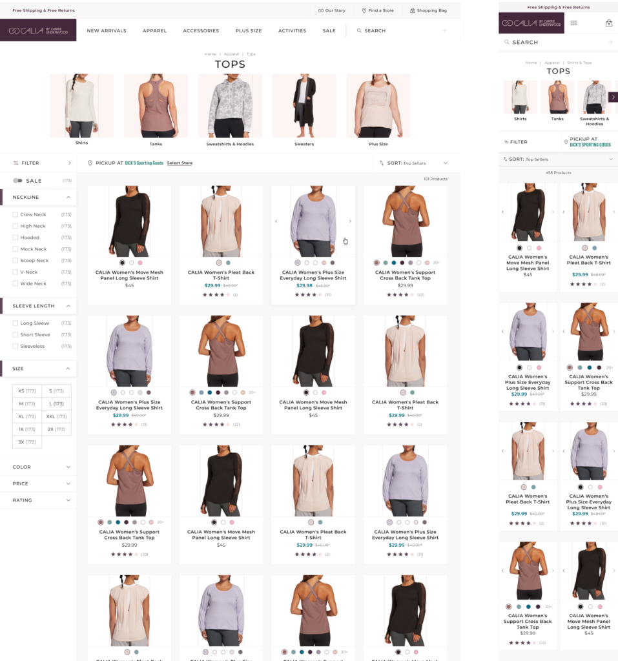The image size is (618, 661).
Task: Open NEW ARRIVALS in main navigation
Action: [x=107, y=31]
